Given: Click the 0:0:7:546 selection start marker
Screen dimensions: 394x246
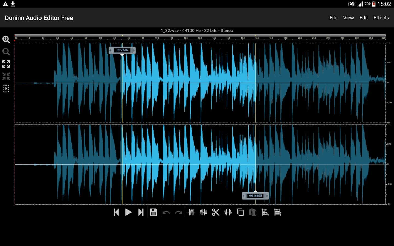Looking at the screenshot, I should point(122,50).
